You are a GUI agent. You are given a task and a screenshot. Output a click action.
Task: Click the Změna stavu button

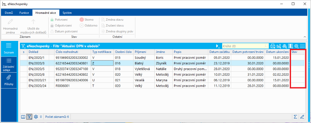pyautogui.click(x=113, y=20)
